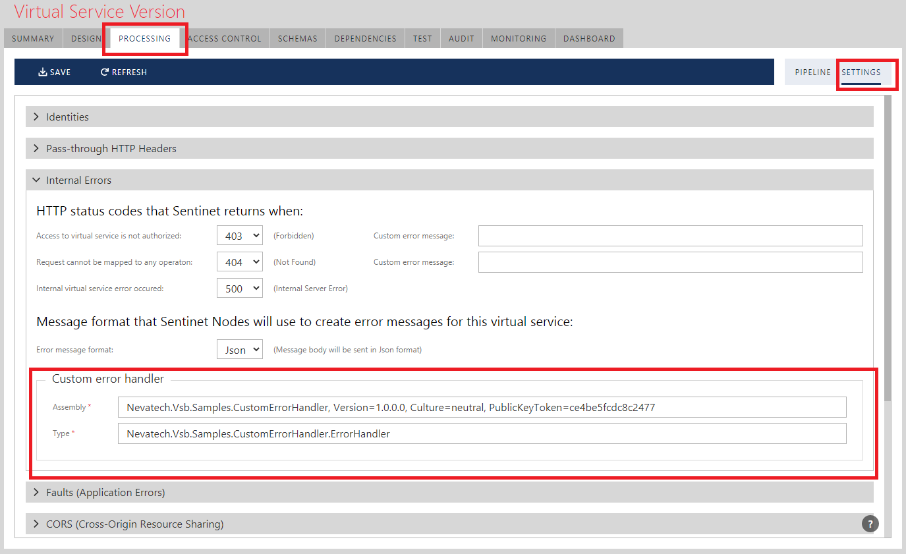Switch to the Pipeline view

click(812, 72)
